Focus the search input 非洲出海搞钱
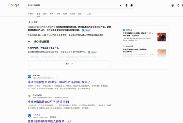The image size is (183, 123). click(72, 5)
